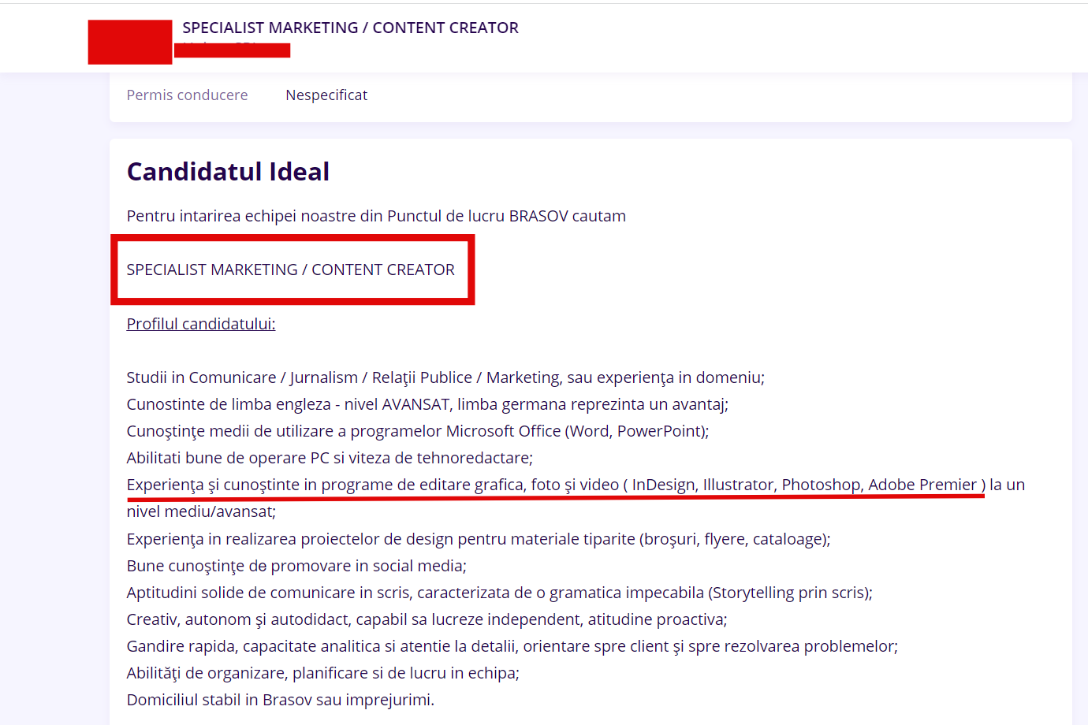Click the promovare in social media line
This screenshot has width=1088, height=725.
click(296, 566)
